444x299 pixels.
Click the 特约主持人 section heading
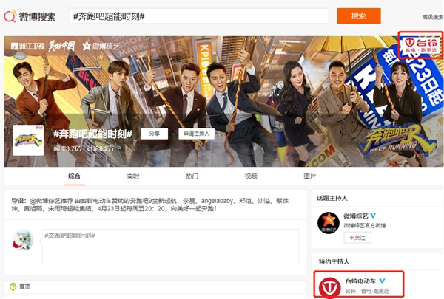(334, 261)
